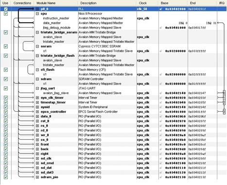Click lock icon beside sdram s1 base address
This screenshot has width=227, height=185.
[161, 84]
